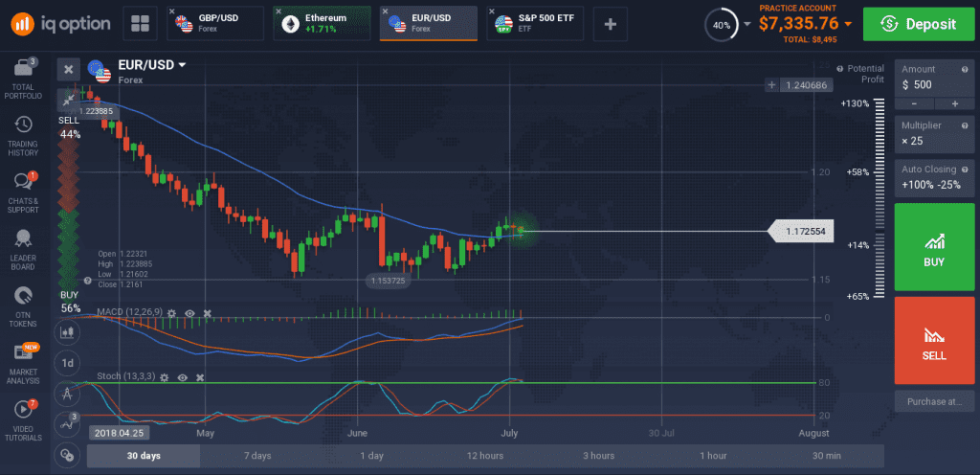Open Stoch indicator settings gear

coord(164,377)
